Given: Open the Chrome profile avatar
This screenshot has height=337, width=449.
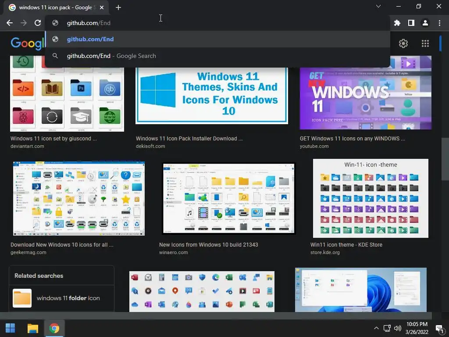Looking at the screenshot, I should (x=425, y=23).
